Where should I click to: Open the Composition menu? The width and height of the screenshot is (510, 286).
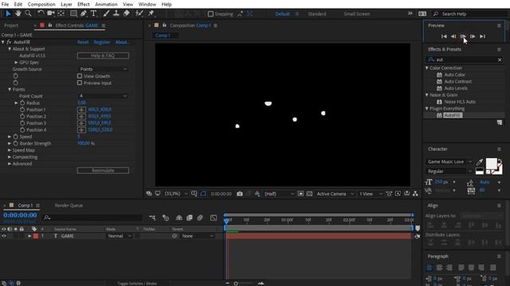[41, 4]
